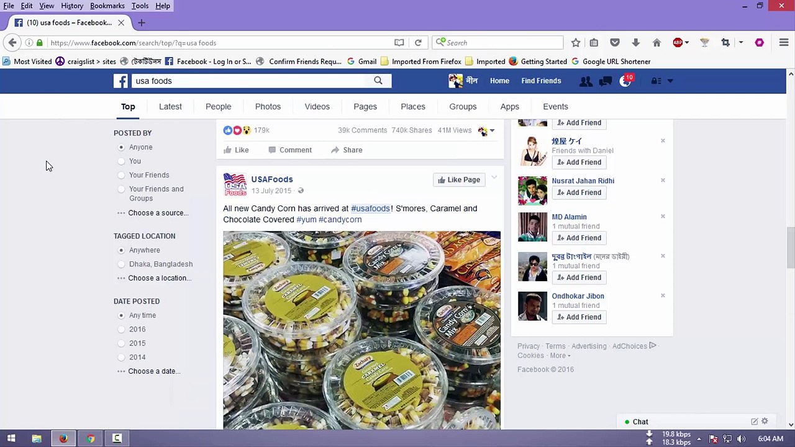Select Any time date radio
Image resolution: width=795 pixels, height=447 pixels.
click(121, 315)
